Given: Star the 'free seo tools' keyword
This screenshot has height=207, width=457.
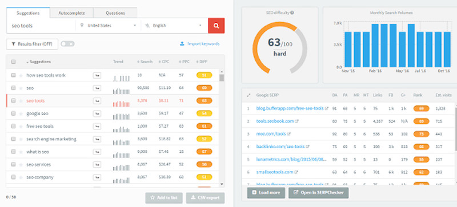Looking at the screenshot, I should (21, 127).
